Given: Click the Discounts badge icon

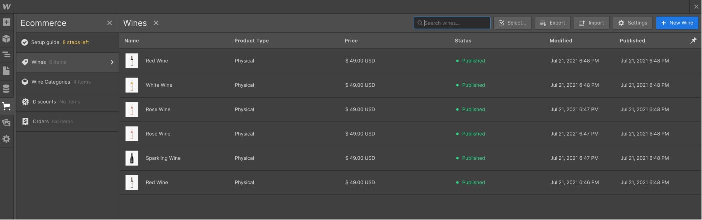Looking at the screenshot, I should tap(25, 102).
